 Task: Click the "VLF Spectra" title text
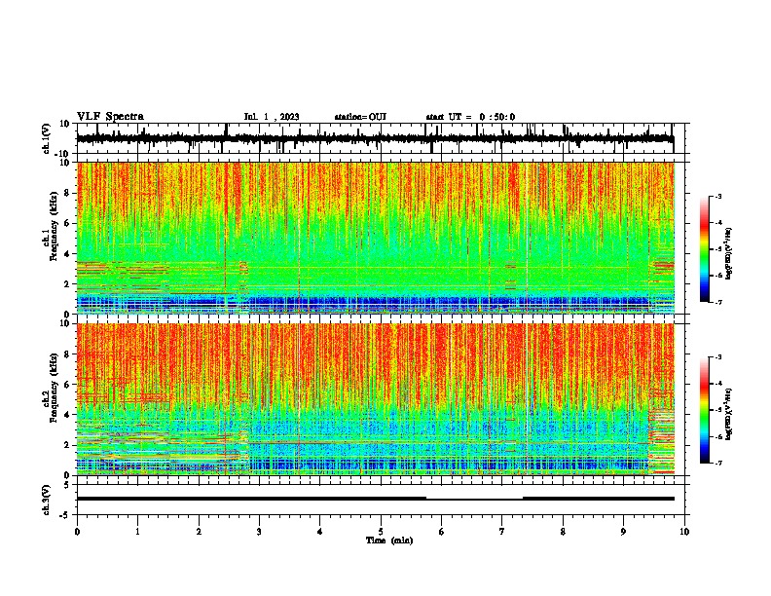(110, 117)
